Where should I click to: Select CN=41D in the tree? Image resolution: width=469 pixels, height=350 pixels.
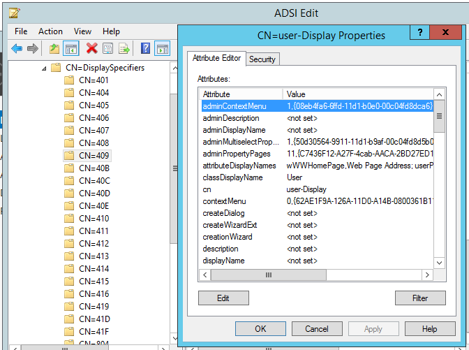coord(94,319)
